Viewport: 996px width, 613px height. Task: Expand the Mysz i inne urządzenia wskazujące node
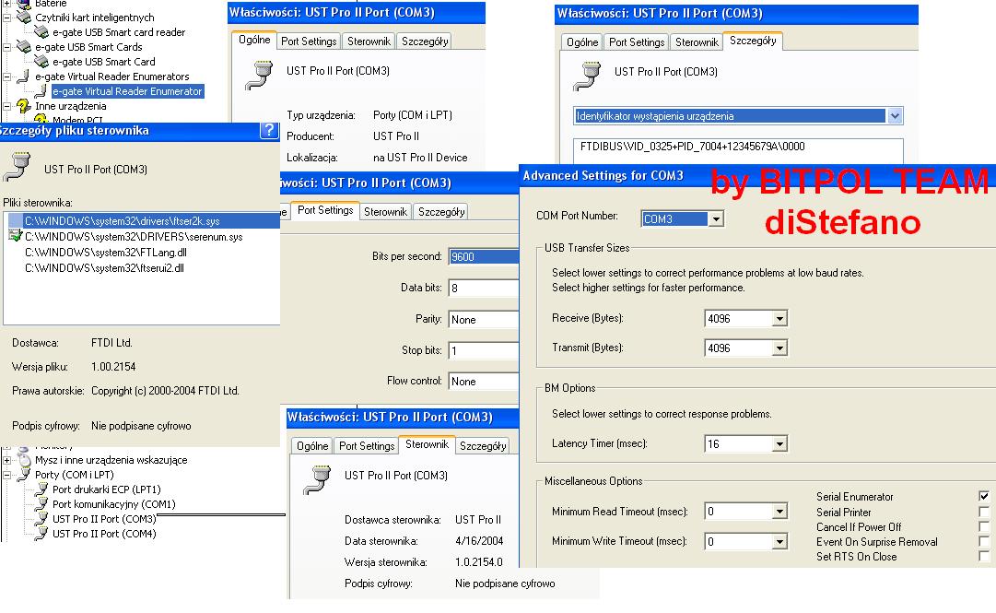[6, 460]
